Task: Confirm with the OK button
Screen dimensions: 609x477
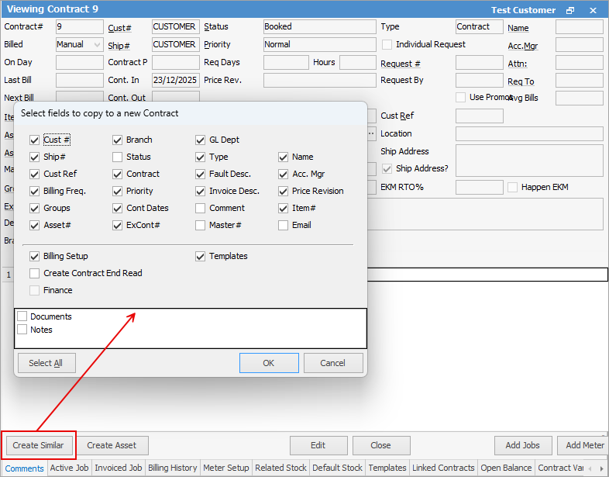Action: (269, 363)
